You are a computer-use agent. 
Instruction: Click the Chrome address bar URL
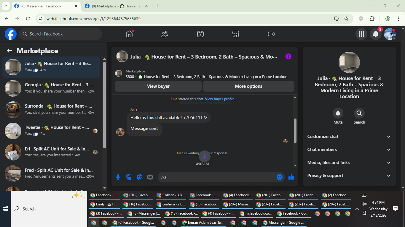coord(93,19)
